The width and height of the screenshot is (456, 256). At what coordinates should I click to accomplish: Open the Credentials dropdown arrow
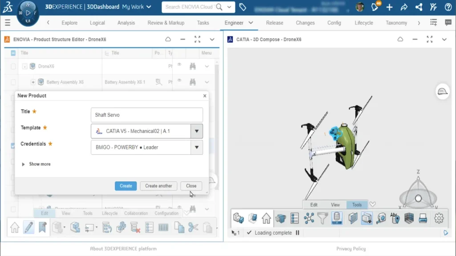(x=196, y=148)
